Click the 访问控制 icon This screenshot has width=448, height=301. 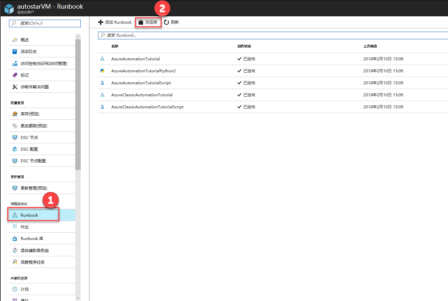click(15, 63)
